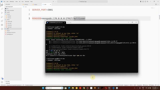Expand the bin folder
The image size is (160, 90).
[7, 8]
